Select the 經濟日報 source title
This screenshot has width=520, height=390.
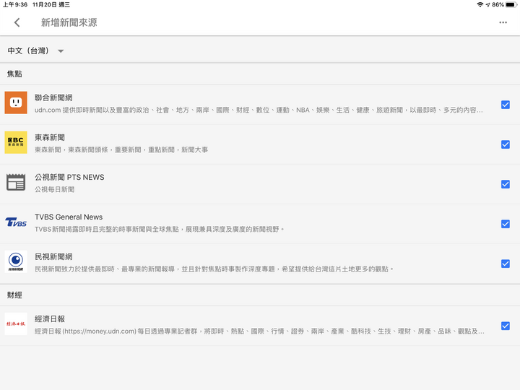click(x=50, y=319)
